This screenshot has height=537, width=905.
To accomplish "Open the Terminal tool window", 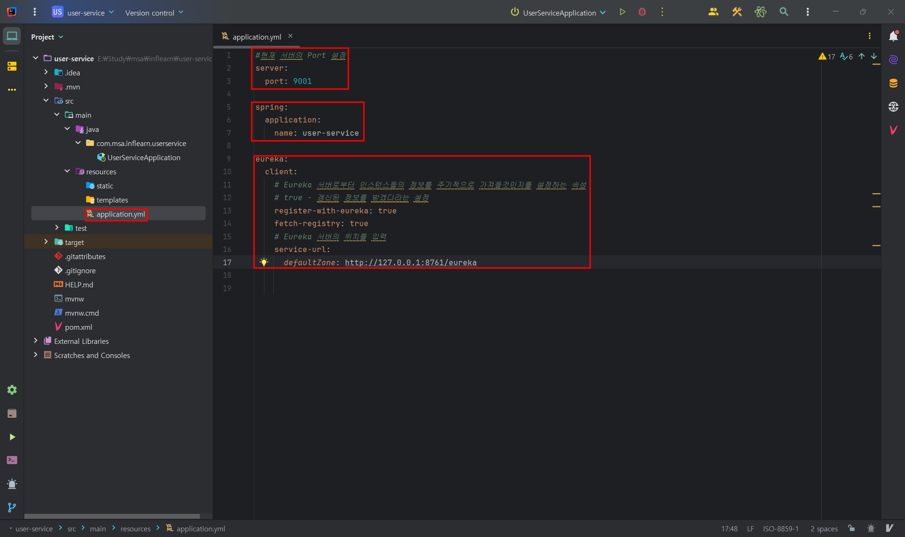I will (x=12, y=460).
